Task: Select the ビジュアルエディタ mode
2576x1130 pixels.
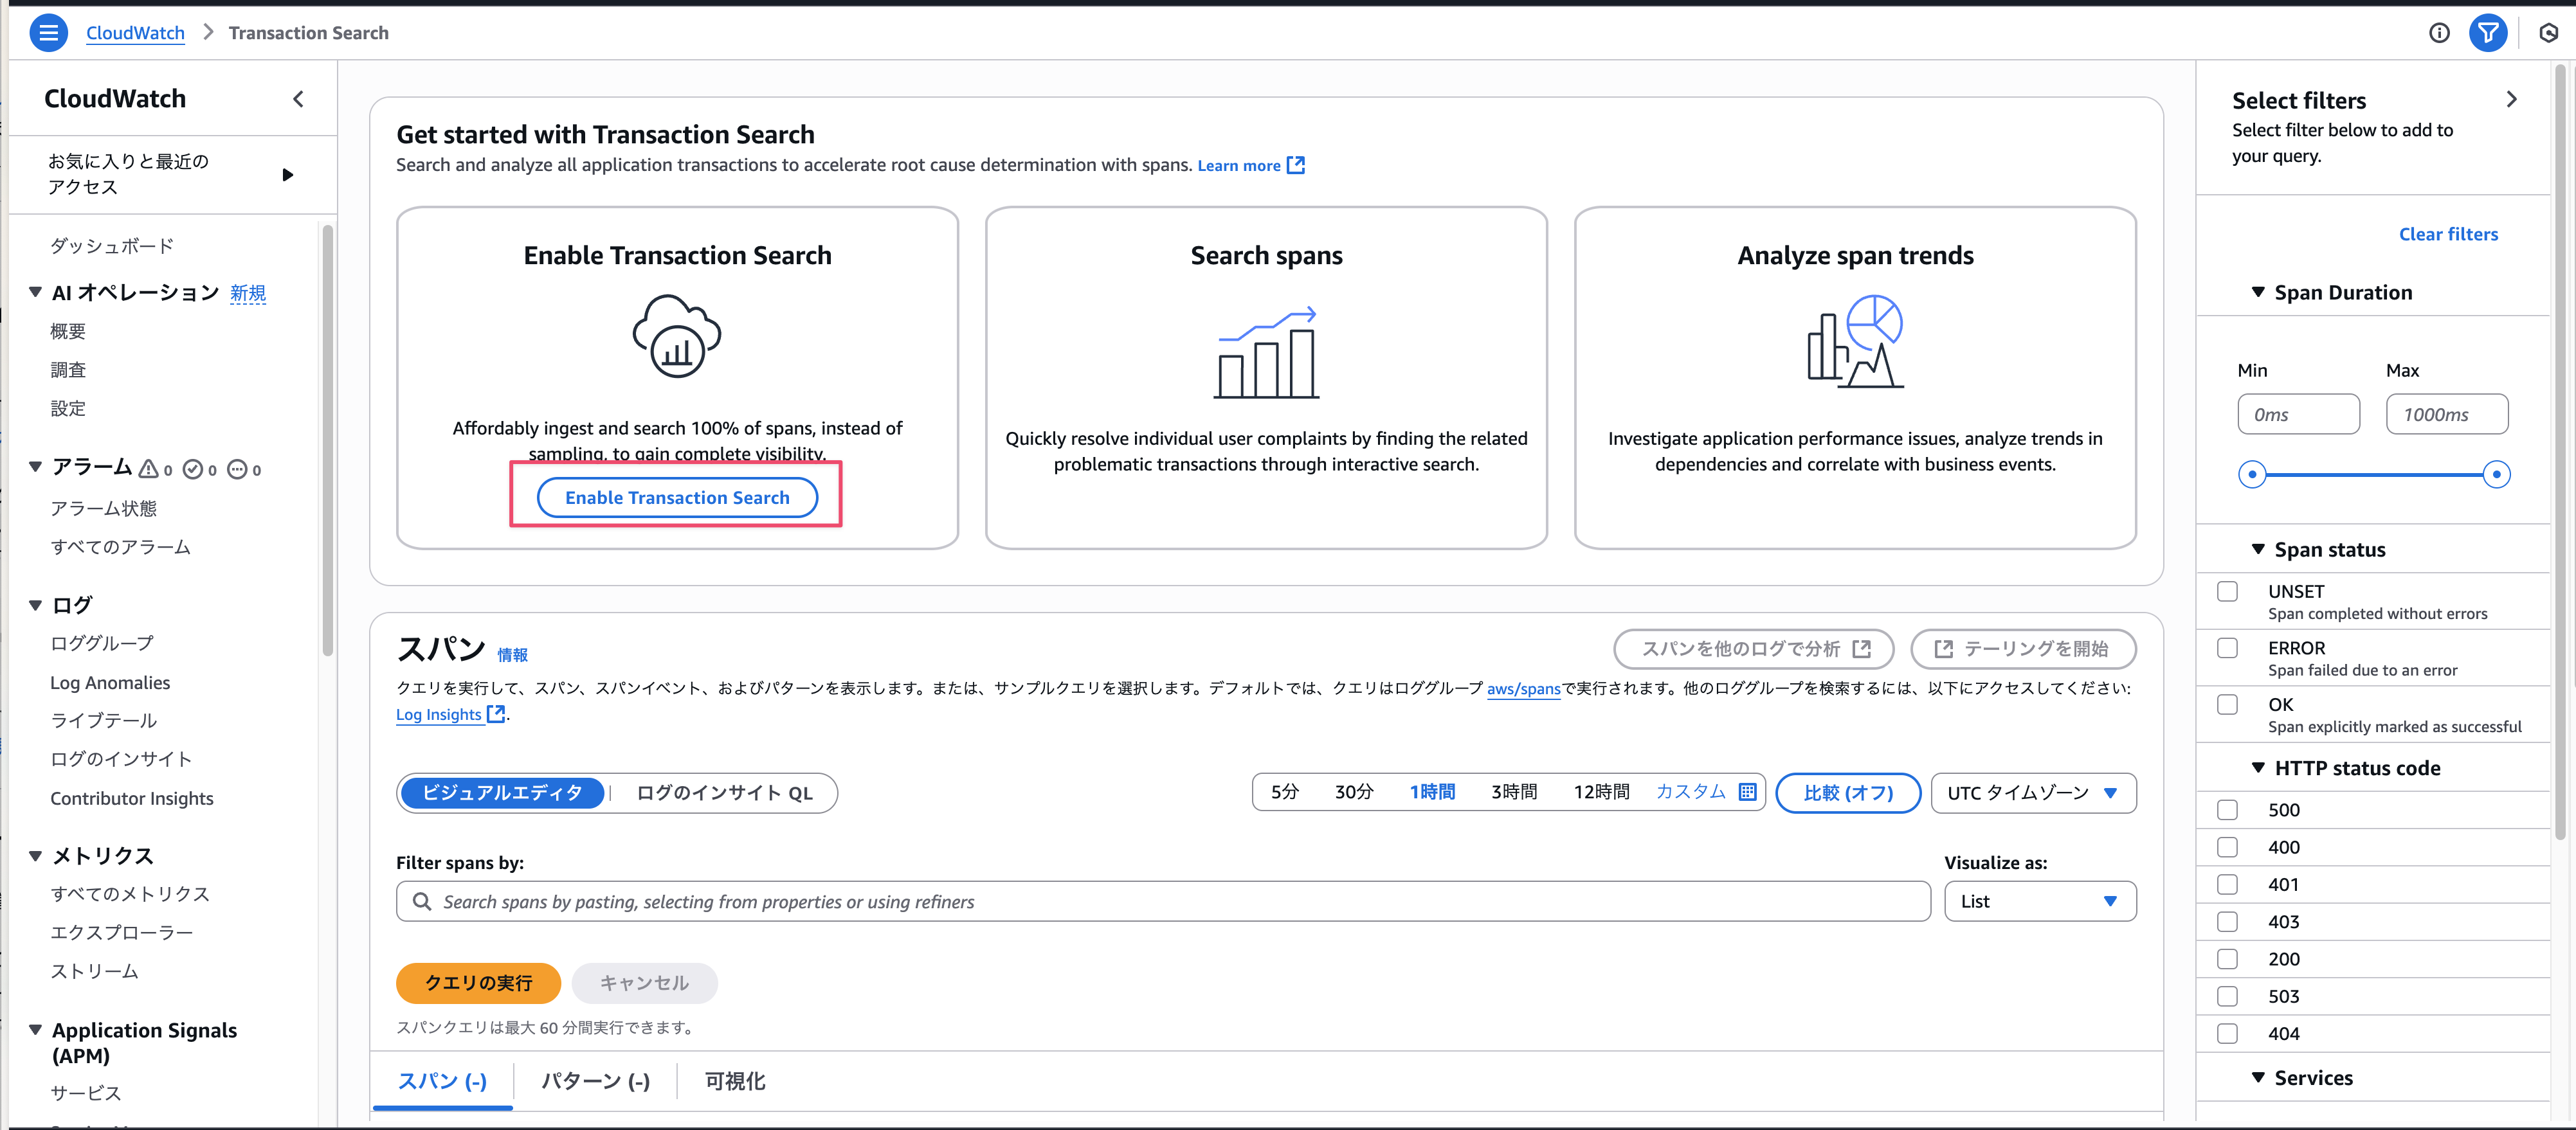Action: tap(502, 793)
